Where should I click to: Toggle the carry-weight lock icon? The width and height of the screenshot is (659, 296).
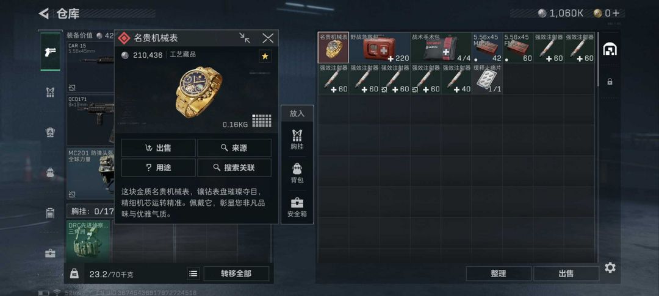(x=74, y=273)
